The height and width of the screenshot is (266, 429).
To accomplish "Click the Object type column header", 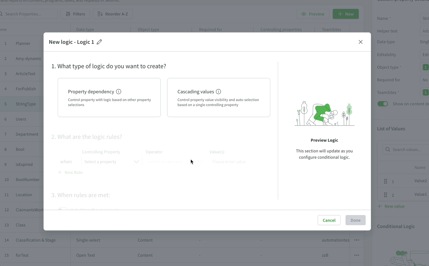I will (x=148, y=29).
